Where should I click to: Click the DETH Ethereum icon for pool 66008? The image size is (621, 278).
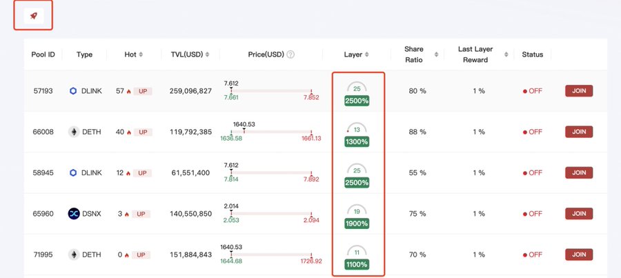click(x=74, y=132)
